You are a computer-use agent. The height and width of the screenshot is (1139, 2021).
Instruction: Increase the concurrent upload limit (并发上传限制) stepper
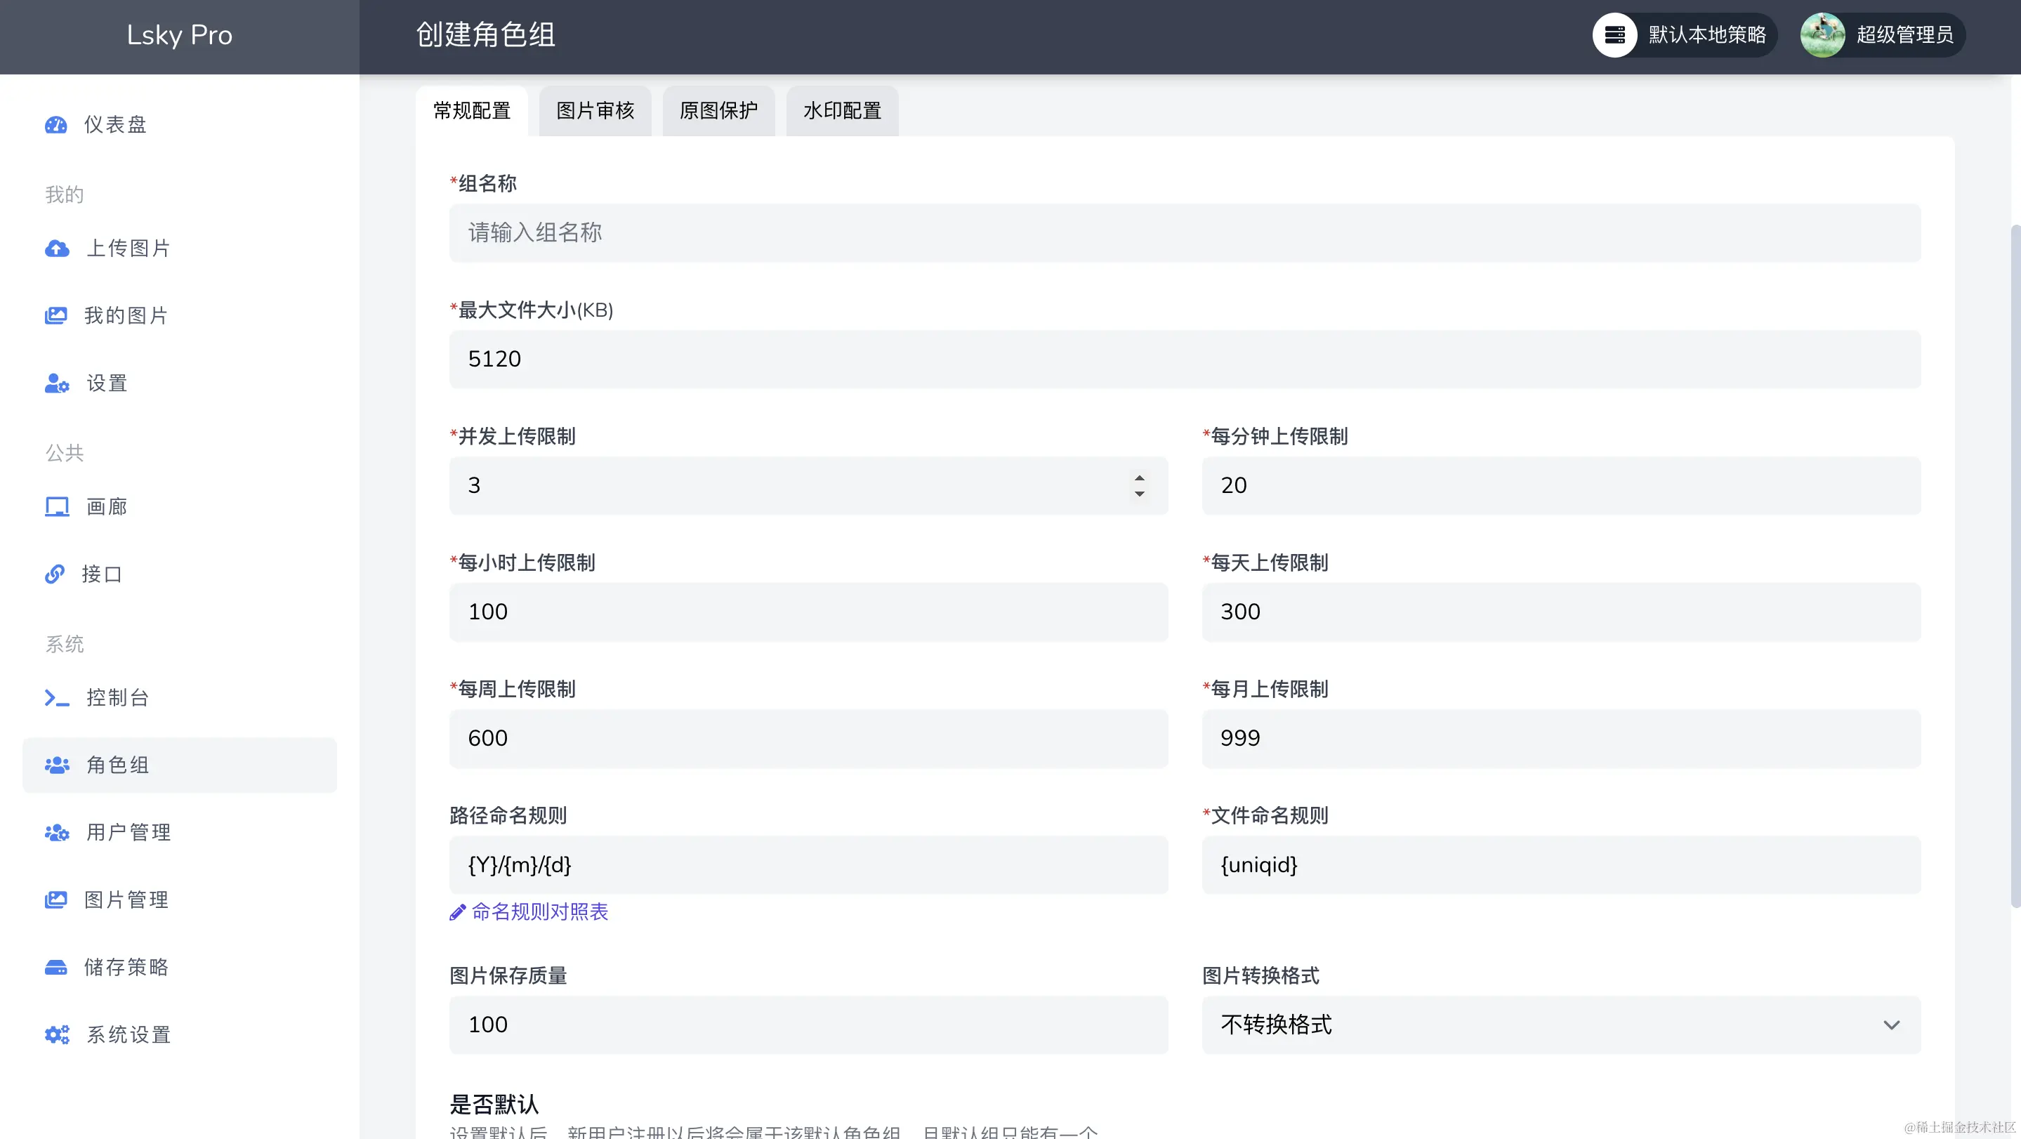click(1139, 478)
